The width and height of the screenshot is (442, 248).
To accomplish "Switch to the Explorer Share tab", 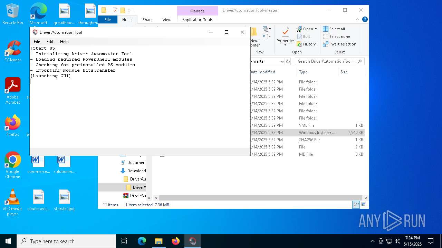I will coord(147,20).
